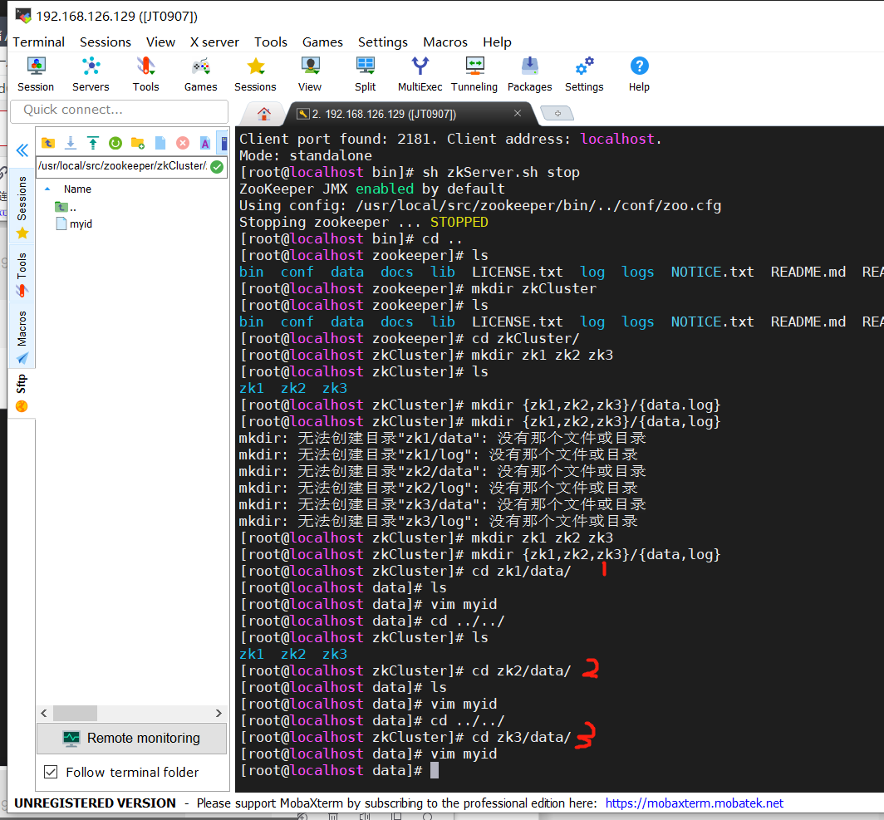Click the Servers toolbar icon

pyautogui.click(x=91, y=74)
